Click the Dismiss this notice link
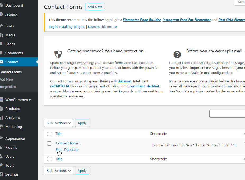The image size is (245, 180). [102, 27]
